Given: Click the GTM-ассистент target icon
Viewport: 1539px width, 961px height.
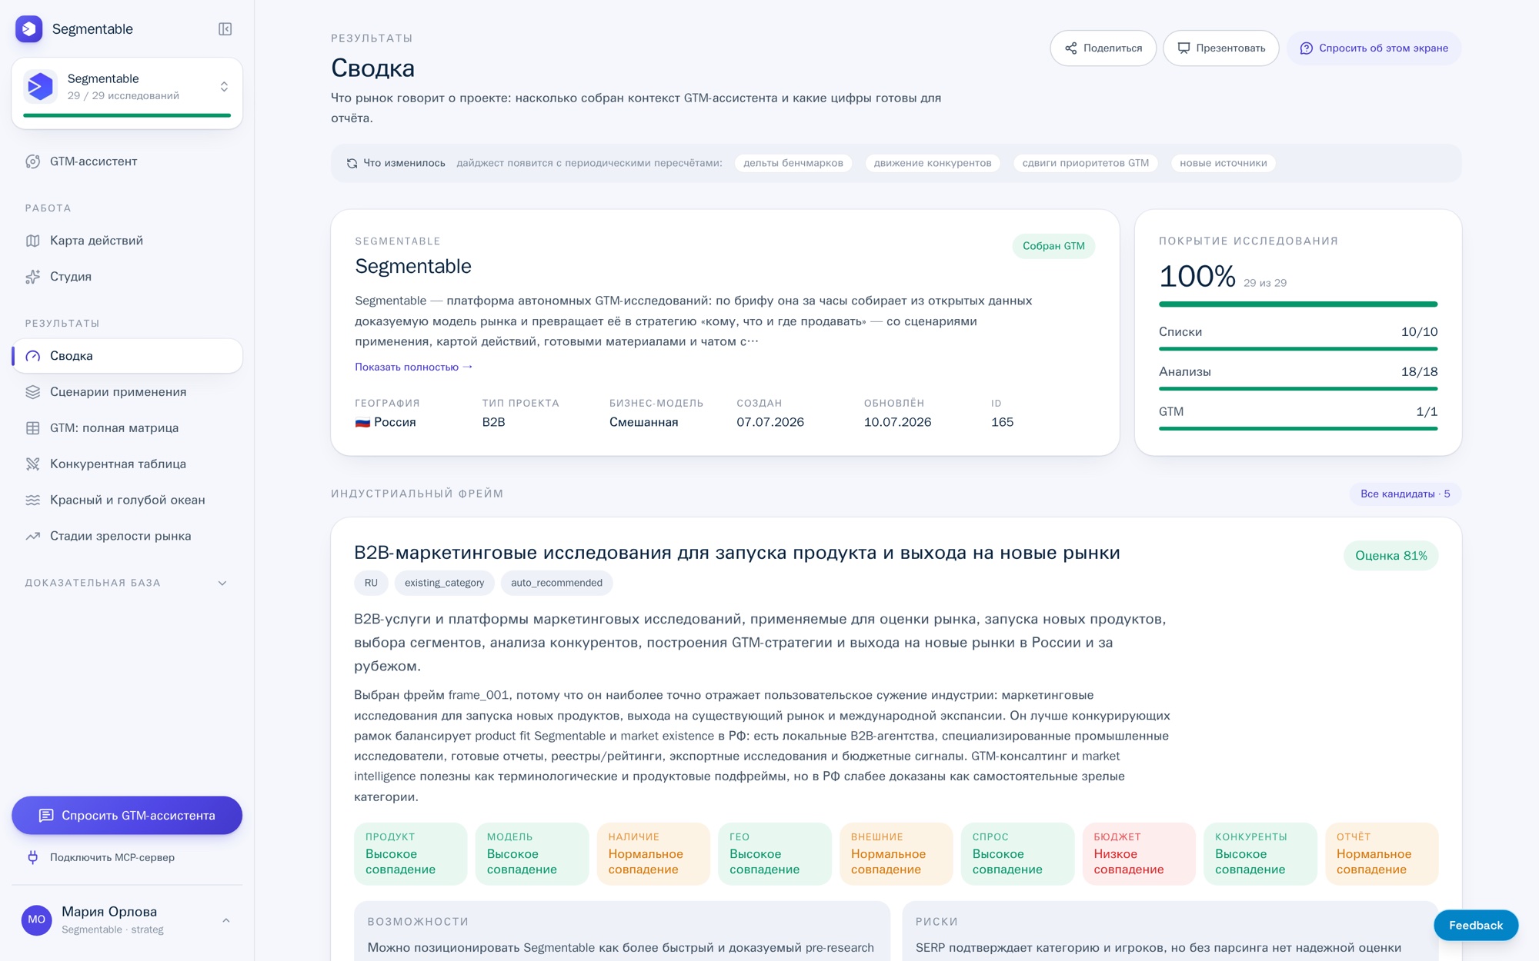Looking at the screenshot, I should [x=32, y=161].
